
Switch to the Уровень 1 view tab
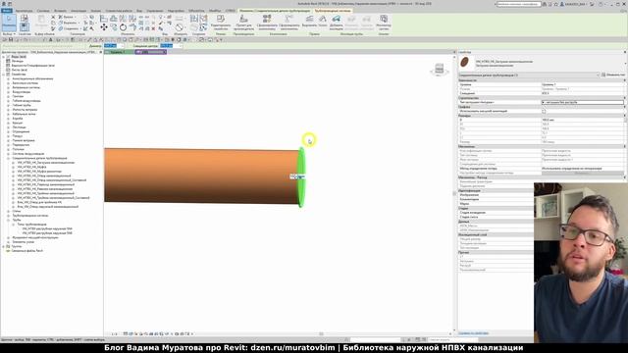pyautogui.click(x=118, y=52)
